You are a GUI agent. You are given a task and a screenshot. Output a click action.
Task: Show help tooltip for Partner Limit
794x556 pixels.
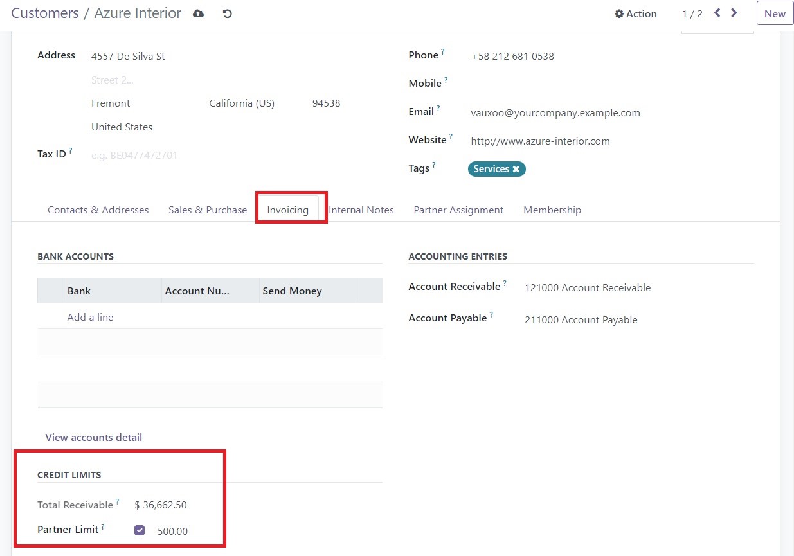(103, 526)
